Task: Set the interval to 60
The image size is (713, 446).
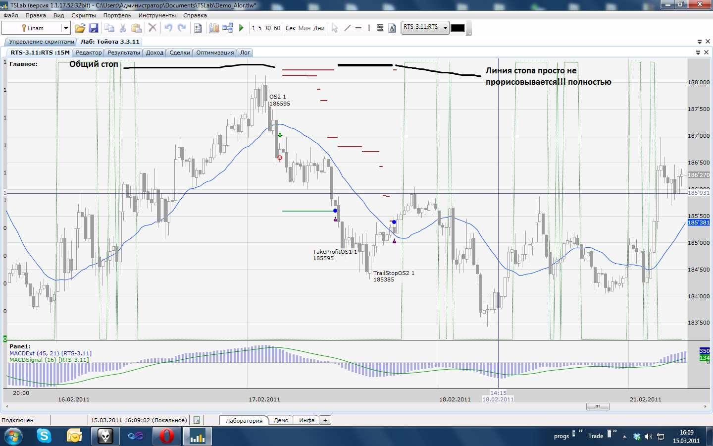Action: [x=277, y=28]
